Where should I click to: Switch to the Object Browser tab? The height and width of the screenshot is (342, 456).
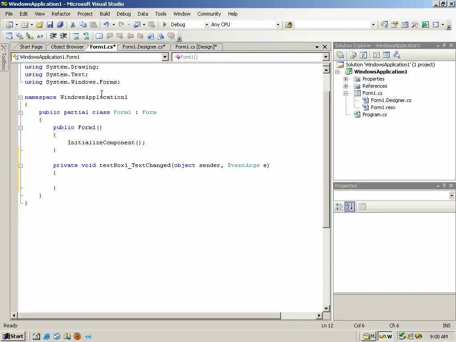tap(67, 47)
